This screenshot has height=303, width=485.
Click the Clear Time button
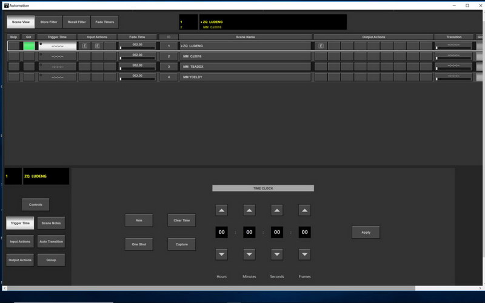[181, 221]
